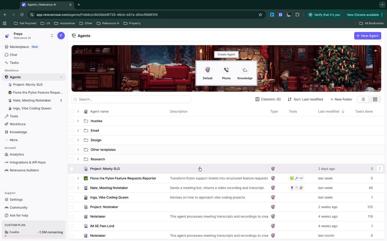Click the Slack tool icon in Nate's row

click(301, 188)
